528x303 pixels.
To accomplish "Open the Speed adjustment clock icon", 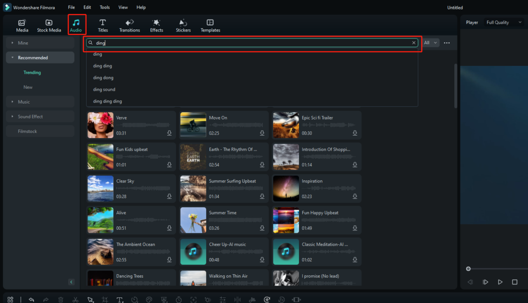I will coord(134,299).
